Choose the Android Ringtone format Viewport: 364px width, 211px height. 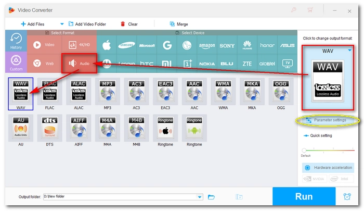coord(194,128)
